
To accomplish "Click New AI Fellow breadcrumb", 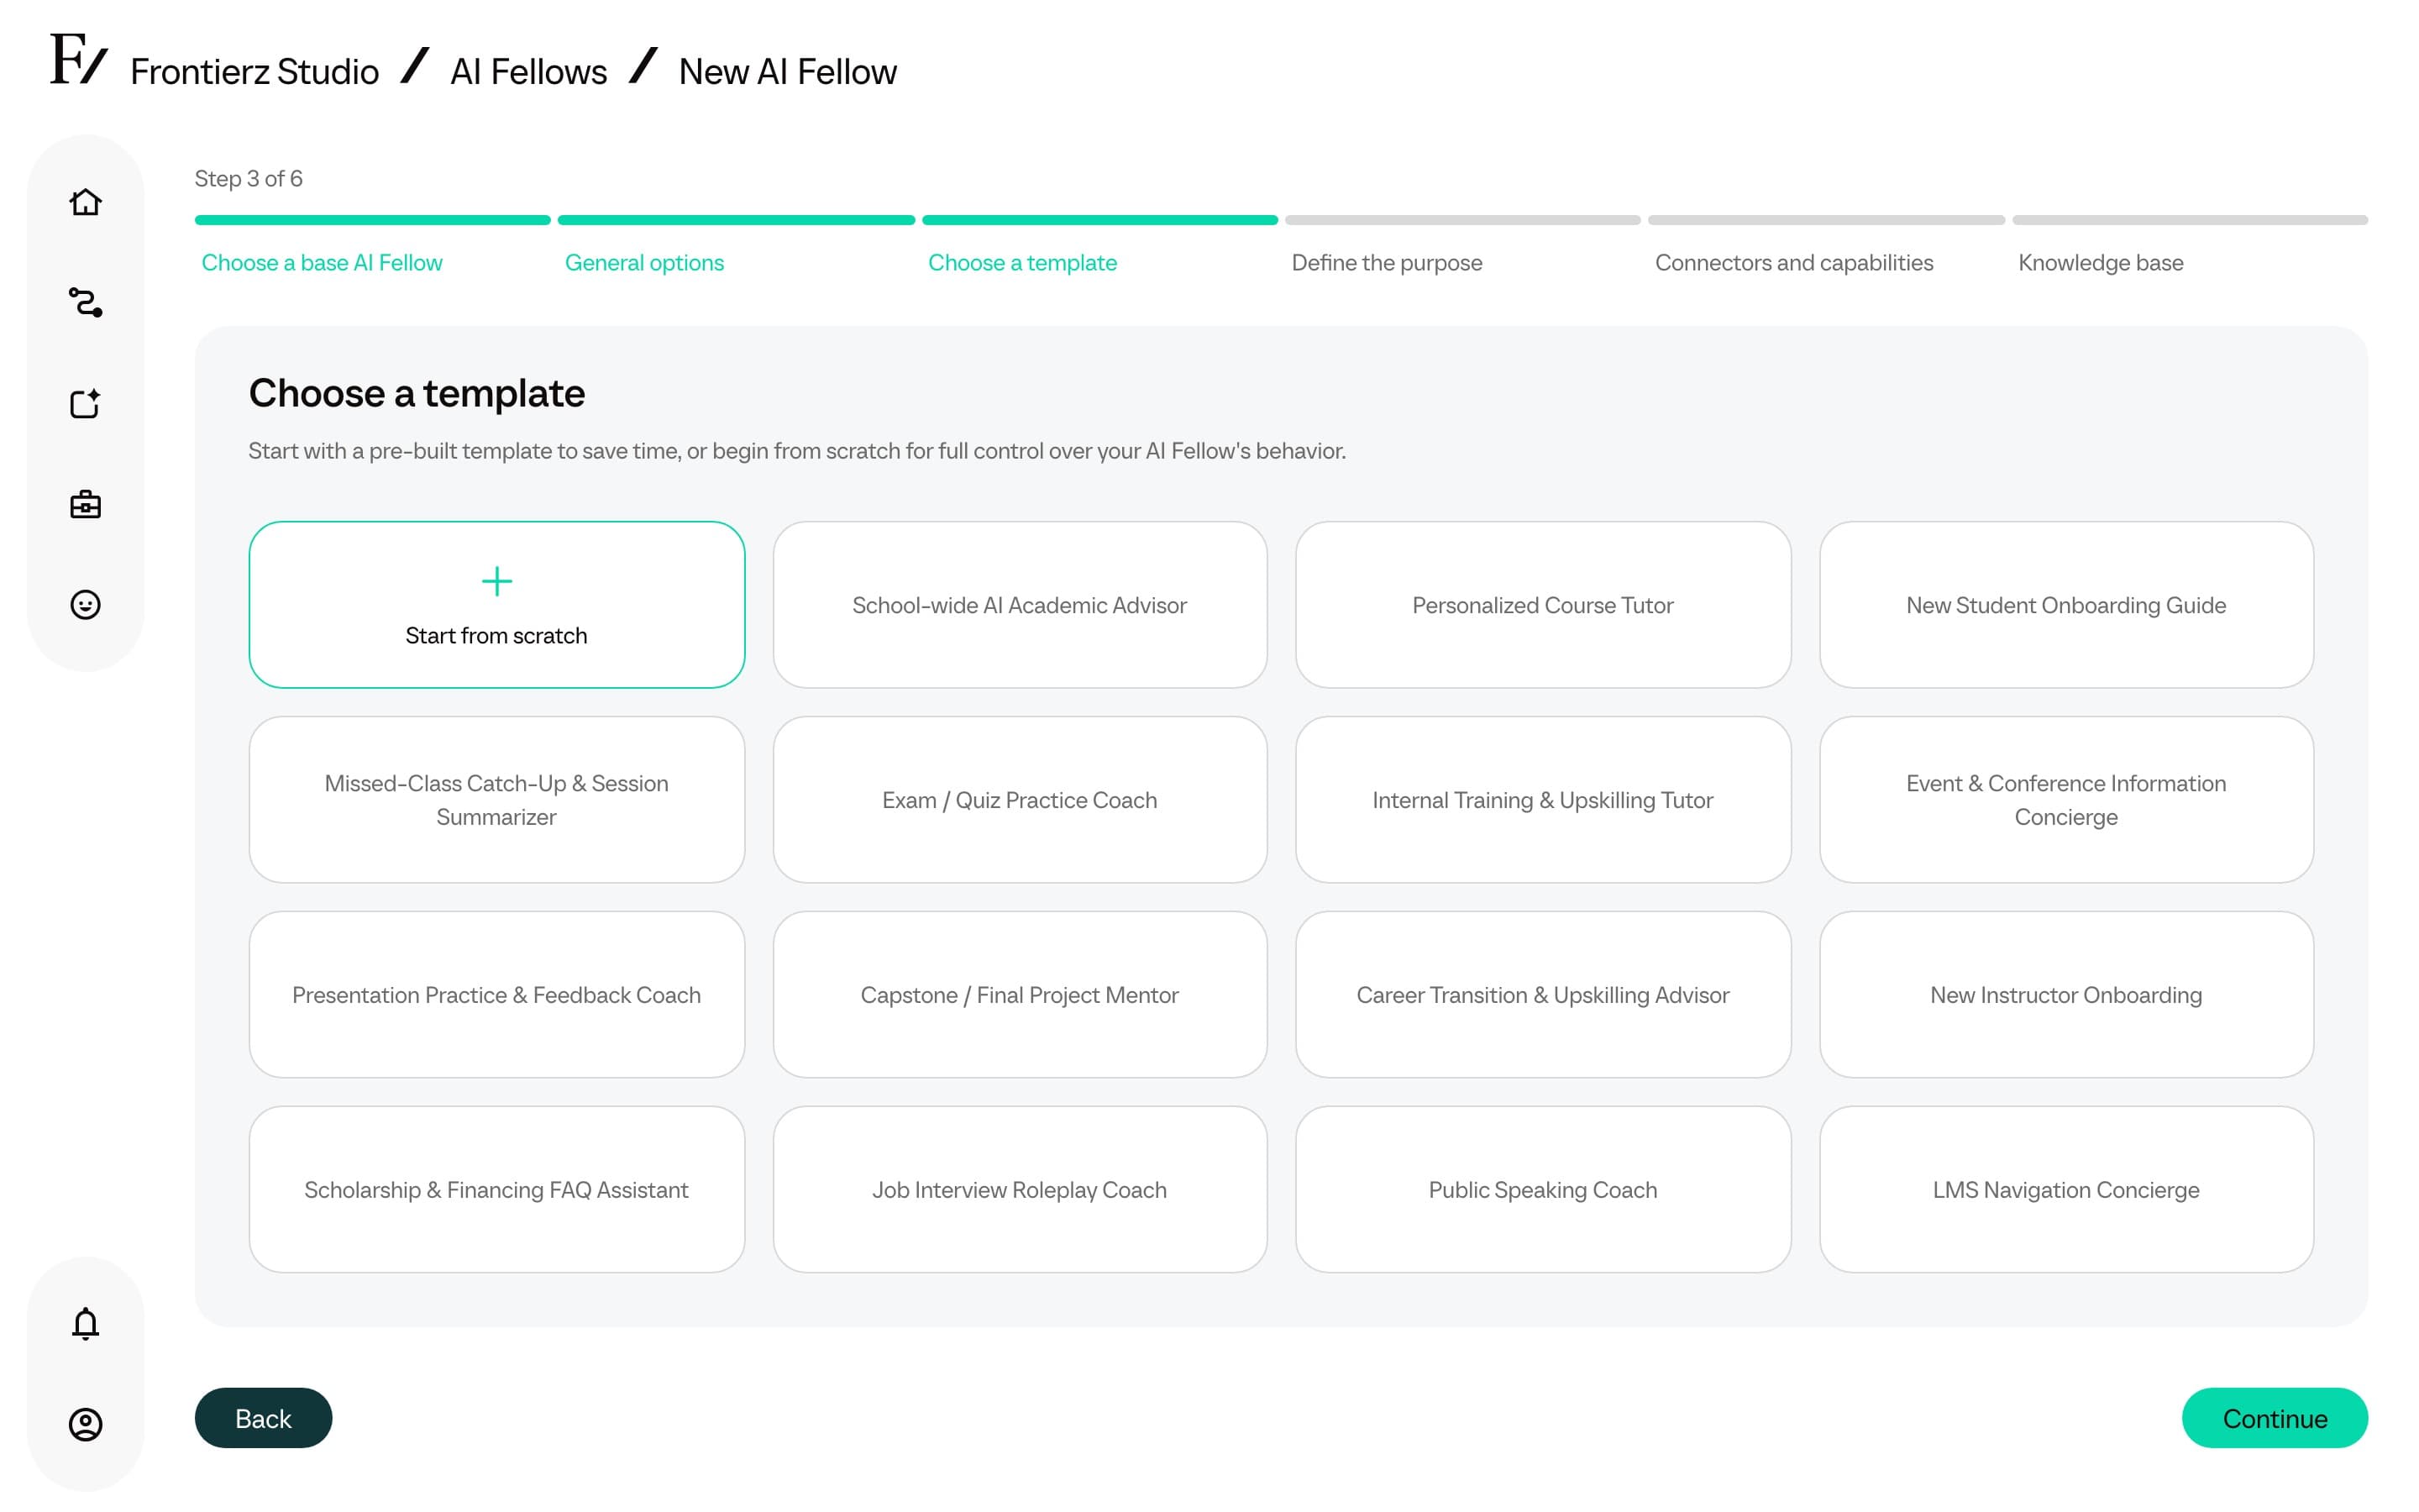I will 788,71.
